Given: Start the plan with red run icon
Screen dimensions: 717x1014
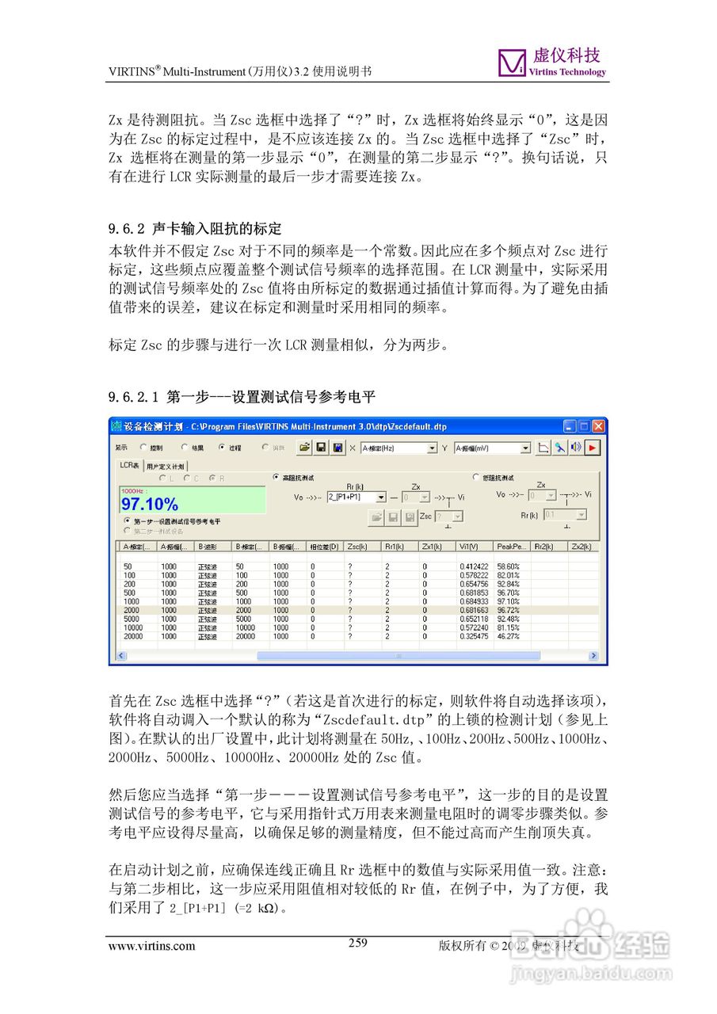Looking at the screenshot, I should click(x=591, y=448).
